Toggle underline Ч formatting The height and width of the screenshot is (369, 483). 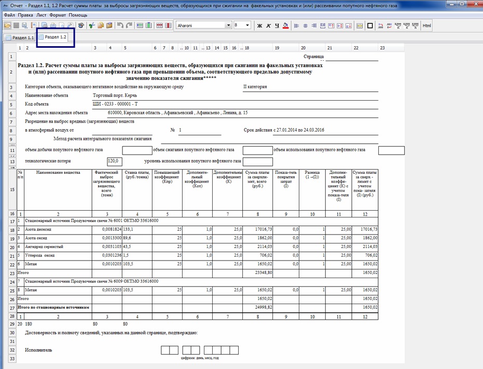click(277, 25)
